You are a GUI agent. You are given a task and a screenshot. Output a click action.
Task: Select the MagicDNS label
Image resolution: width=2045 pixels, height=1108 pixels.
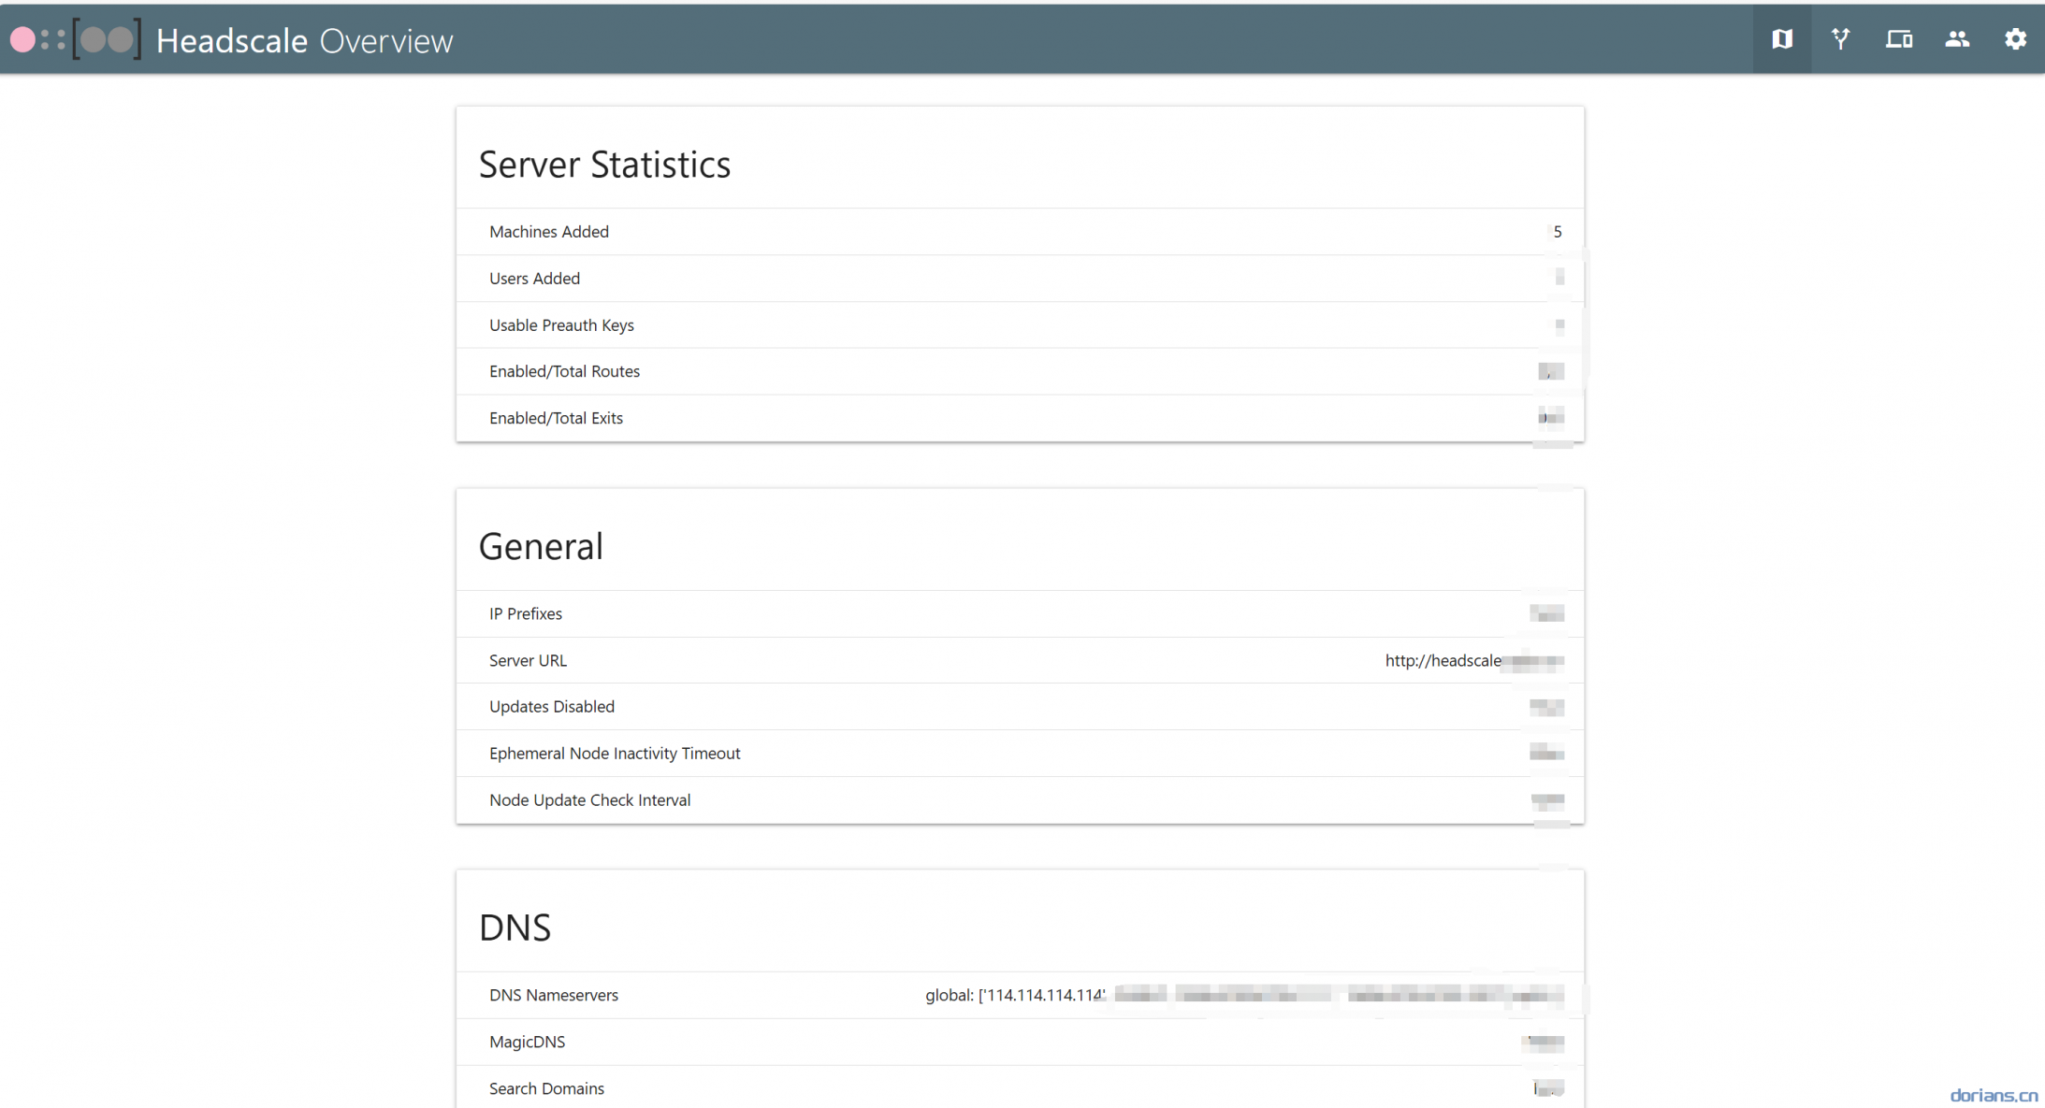pyautogui.click(x=527, y=1042)
